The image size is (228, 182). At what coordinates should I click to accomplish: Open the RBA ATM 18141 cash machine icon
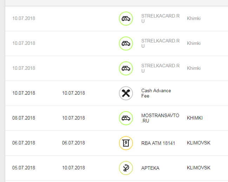(126, 143)
